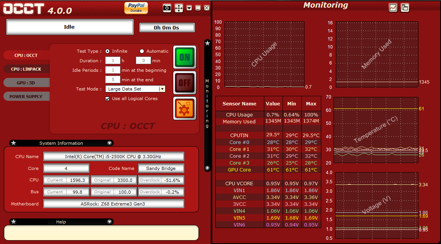Select the CPU Usage sensor row

click(268, 115)
